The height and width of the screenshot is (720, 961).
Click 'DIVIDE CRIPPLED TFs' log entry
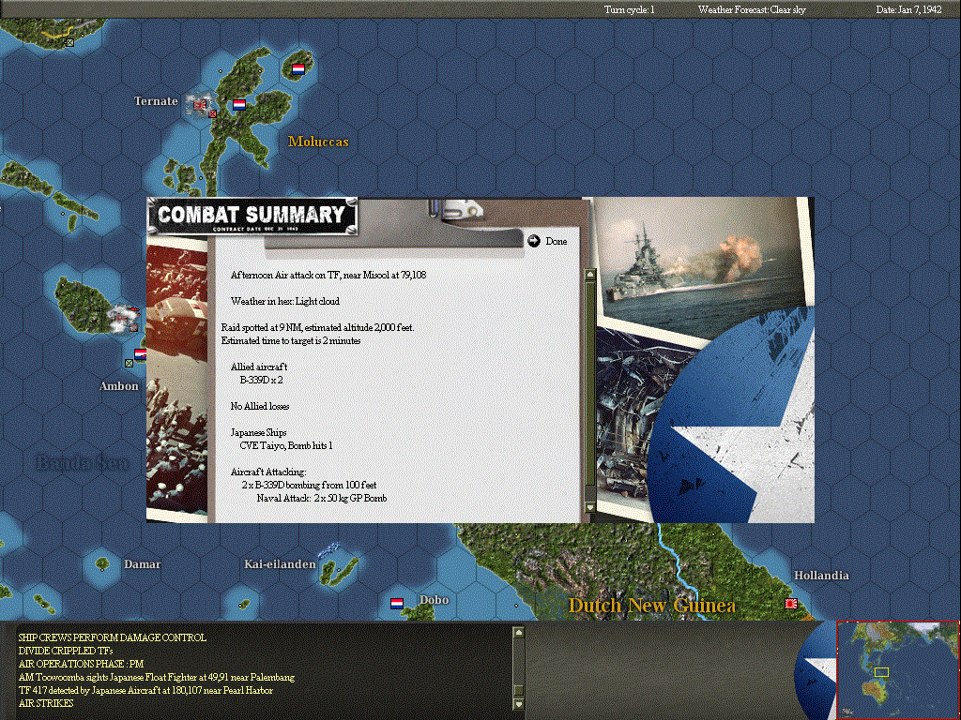click(x=66, y=651)
